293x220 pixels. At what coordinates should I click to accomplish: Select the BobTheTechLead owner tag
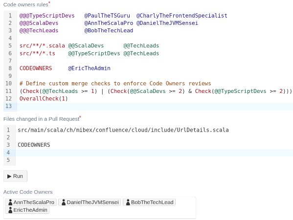[149, 202]
